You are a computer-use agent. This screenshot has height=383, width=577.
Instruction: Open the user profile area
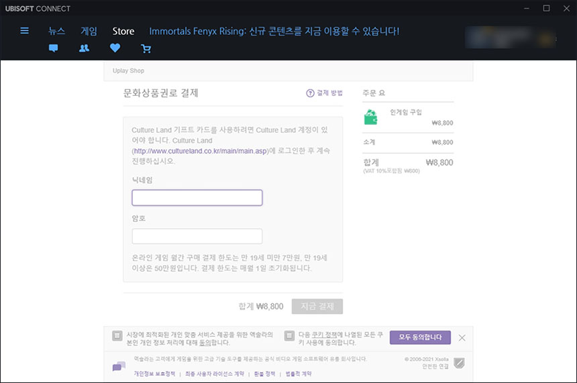(511, 38)
